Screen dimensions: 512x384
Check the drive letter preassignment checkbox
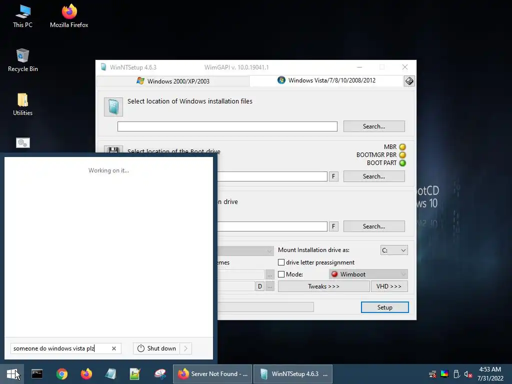point(281,262)
